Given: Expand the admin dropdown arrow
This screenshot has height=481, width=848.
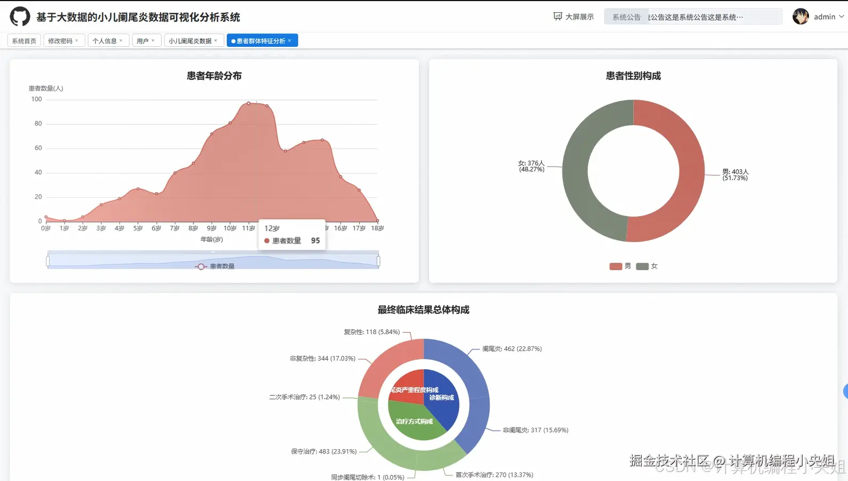Looking at the screenshot, I should coord(842,16).
